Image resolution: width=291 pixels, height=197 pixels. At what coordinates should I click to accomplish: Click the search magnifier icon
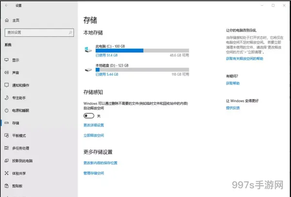[70, 33]
